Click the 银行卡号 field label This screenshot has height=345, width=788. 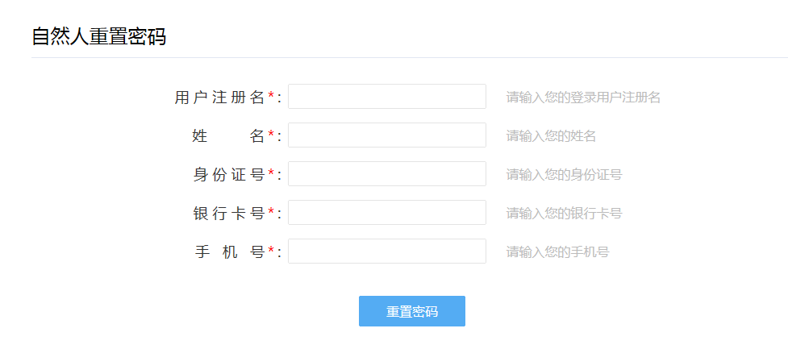229,214
